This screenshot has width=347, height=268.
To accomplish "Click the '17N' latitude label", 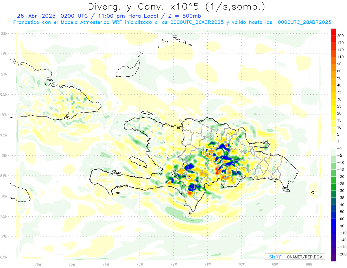I will (x=4, y=237).
